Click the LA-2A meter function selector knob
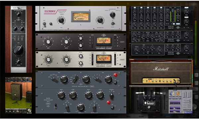199x119 pixels. (x=112, y=15)
